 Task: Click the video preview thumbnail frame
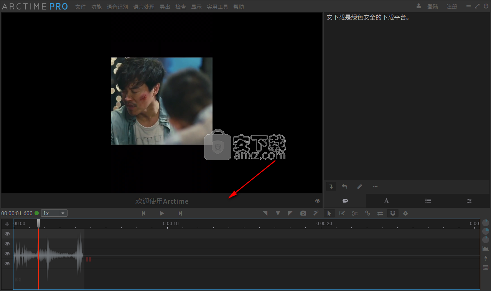[x=162, y=101]
